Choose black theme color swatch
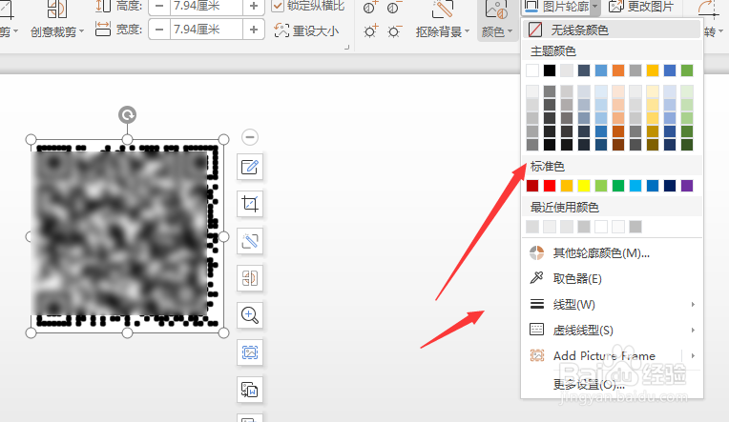729x422 pixels. tap(550, 70)
